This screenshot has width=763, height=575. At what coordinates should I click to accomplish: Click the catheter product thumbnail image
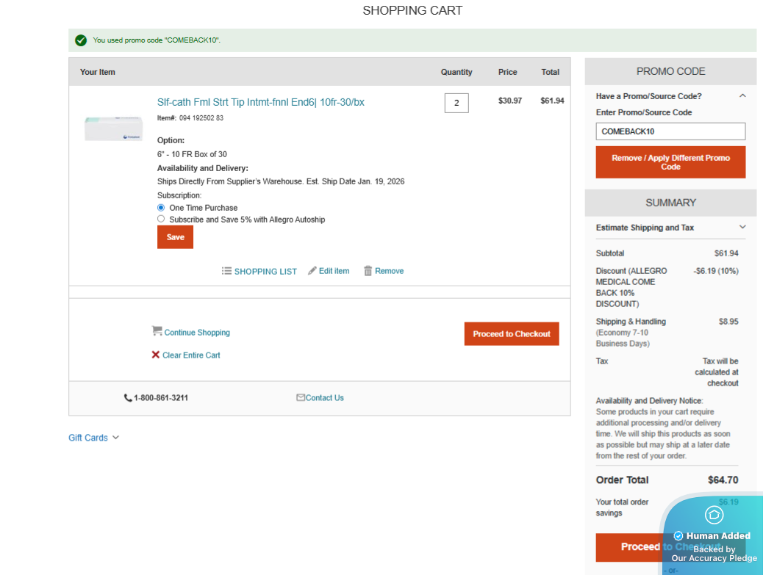tap(113, 129)
